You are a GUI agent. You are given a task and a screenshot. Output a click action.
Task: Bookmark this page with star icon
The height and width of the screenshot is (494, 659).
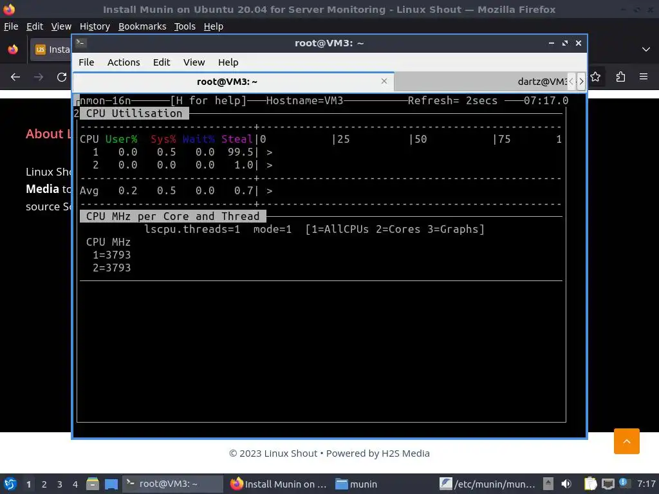595,77
